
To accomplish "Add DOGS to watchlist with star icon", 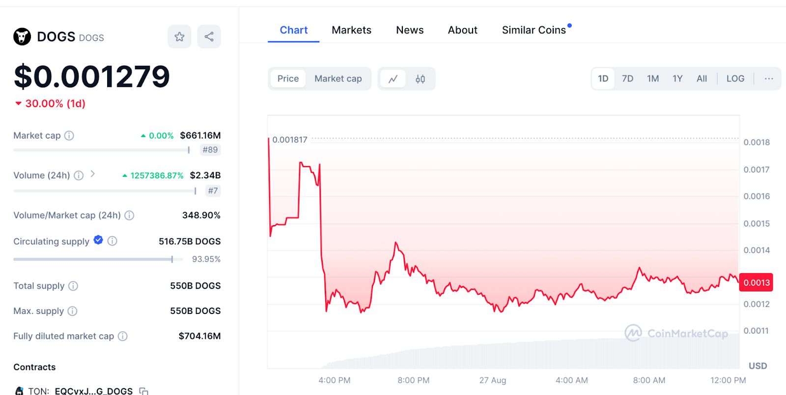I will click(179, 37).
